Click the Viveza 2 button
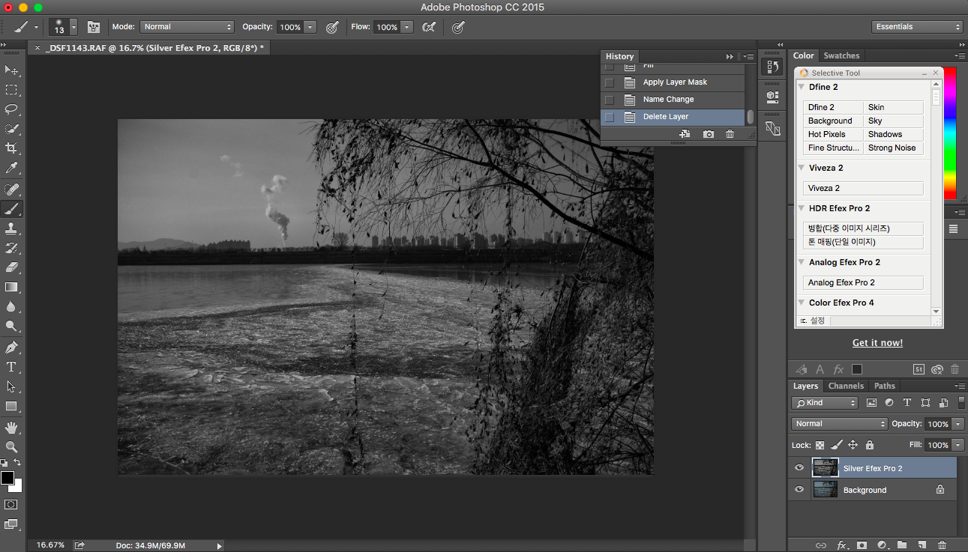 (863, 188)
